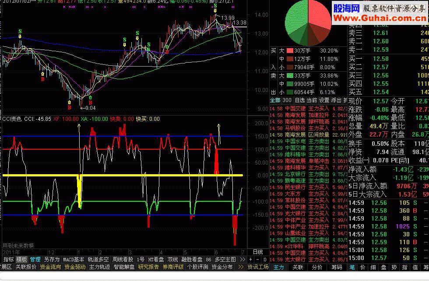The width and height of the screenshot is (429, 281).
Task: Switch to the 主力 tab at the bottom
Action: tap(279, 267)
